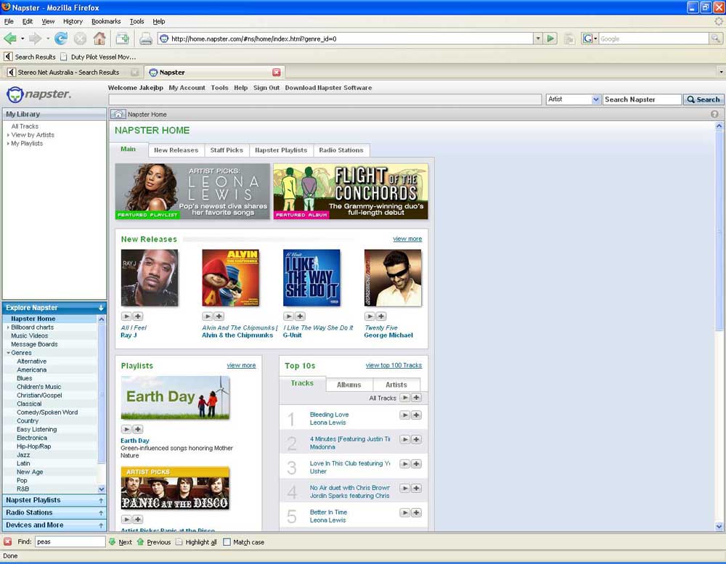Open My Account link
726x564 pixels.
[x=187, y=88]
